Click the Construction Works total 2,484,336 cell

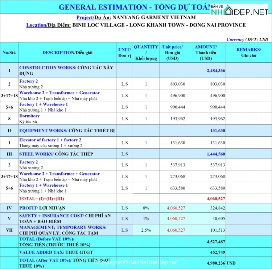(206, 71)
